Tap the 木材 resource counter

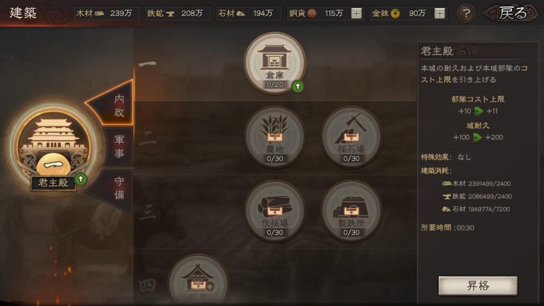click(106, 13)
